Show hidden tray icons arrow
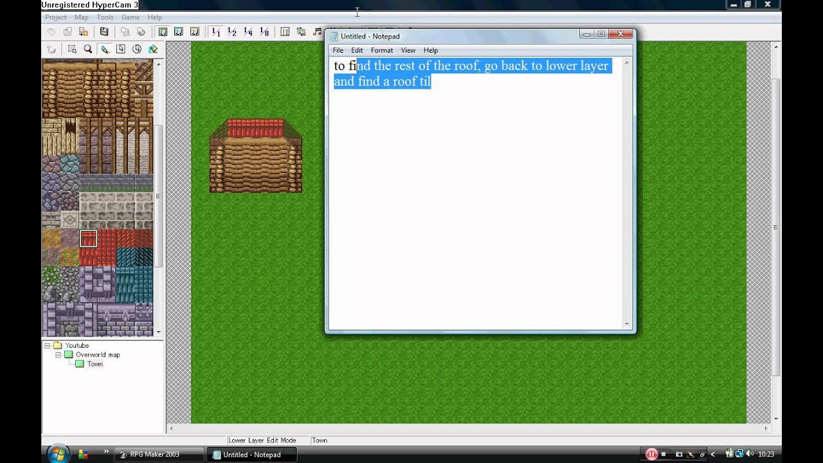Screen dimensions: 823x463 tap(712, 454)
